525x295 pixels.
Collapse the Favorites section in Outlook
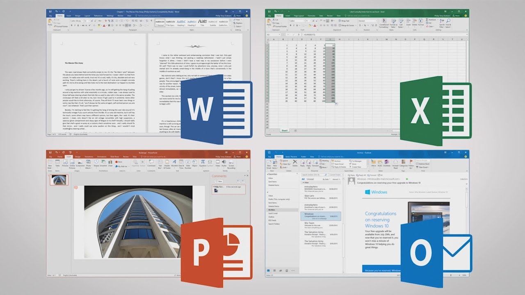click(267, 175)
